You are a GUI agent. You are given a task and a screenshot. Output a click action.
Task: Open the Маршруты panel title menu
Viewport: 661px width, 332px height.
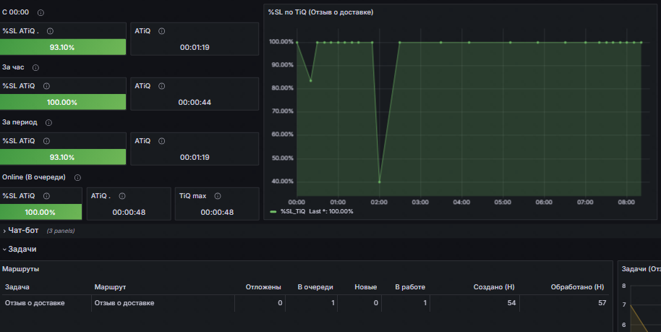pos(21,269)
